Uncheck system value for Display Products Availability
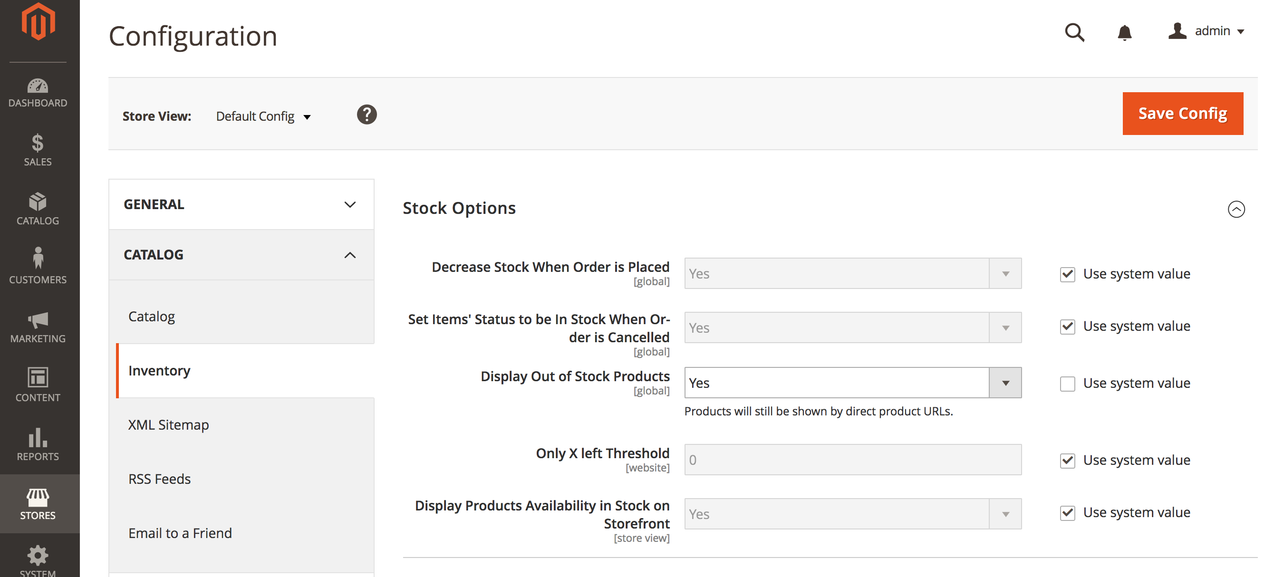The image size is (1274, 577). pos(1067,513)
